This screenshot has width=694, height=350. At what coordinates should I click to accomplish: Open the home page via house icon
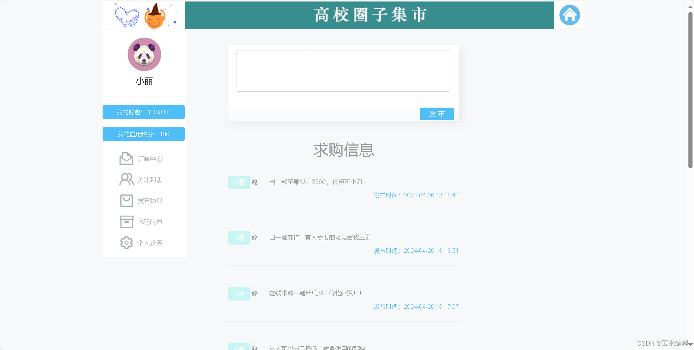tap(569, 15)
